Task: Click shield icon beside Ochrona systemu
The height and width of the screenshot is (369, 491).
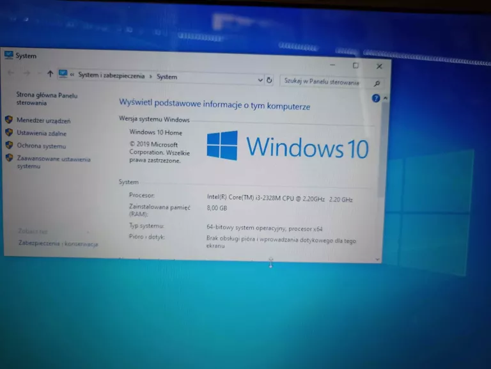Action: click(x=9, y=145)
